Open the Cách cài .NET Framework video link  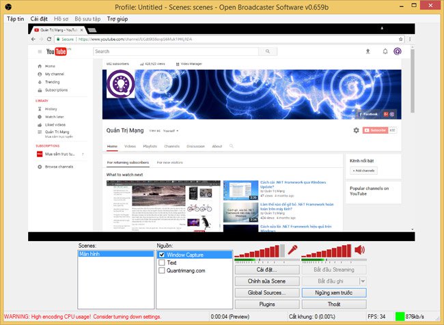tap(293, 184)
